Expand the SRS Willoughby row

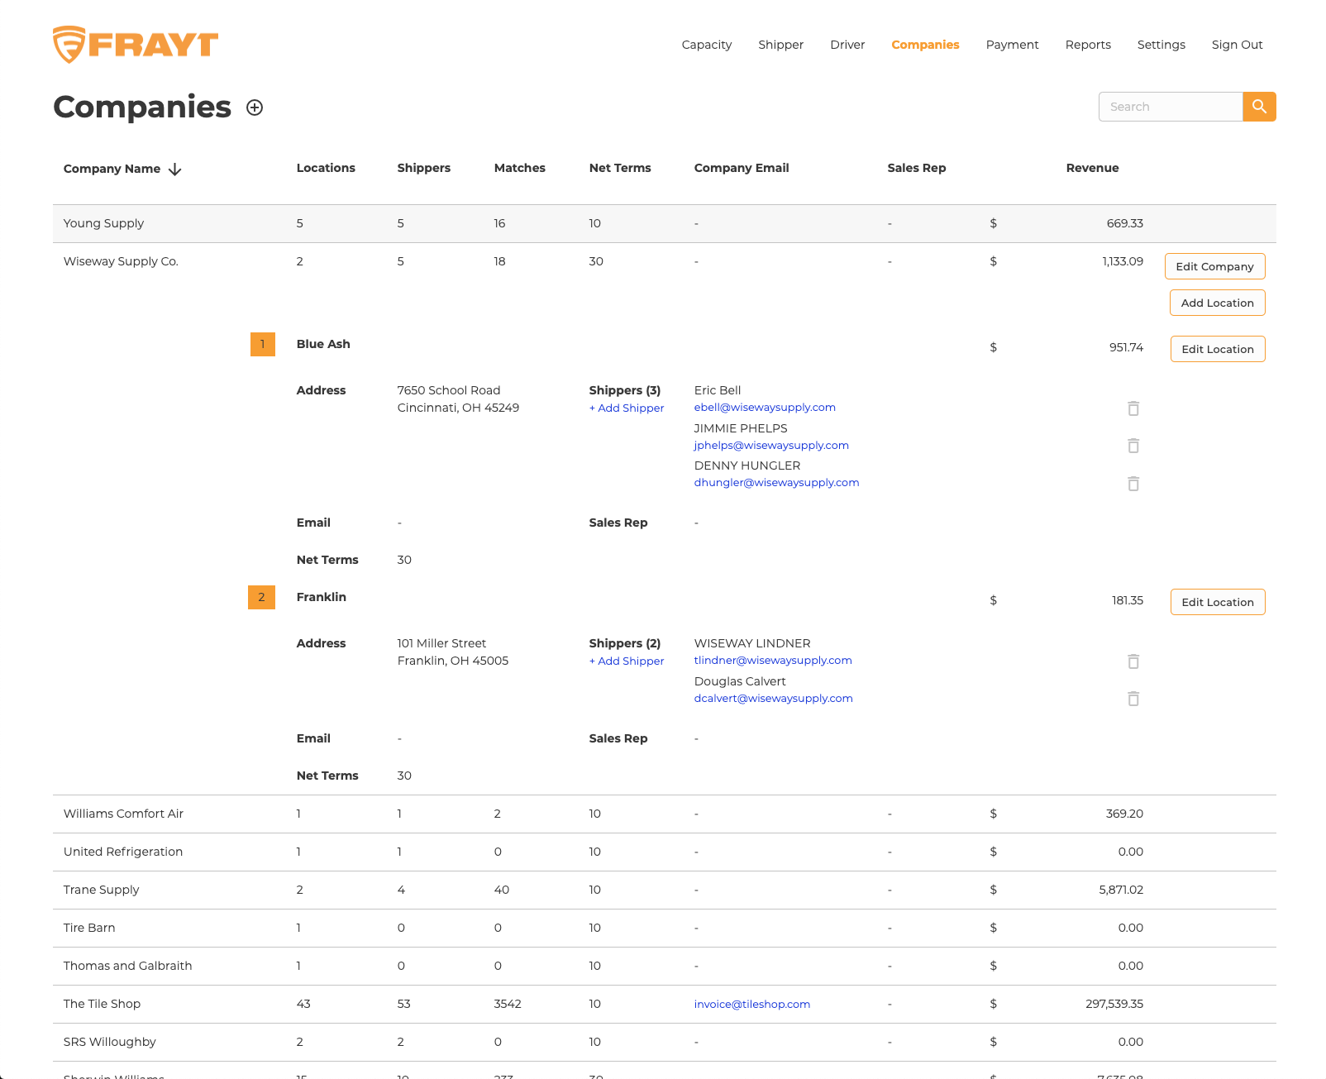(664, 1042)
